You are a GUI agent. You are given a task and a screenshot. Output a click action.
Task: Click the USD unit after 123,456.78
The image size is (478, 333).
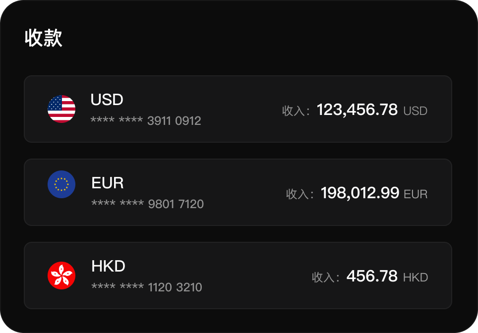click(x=416, y=111)
